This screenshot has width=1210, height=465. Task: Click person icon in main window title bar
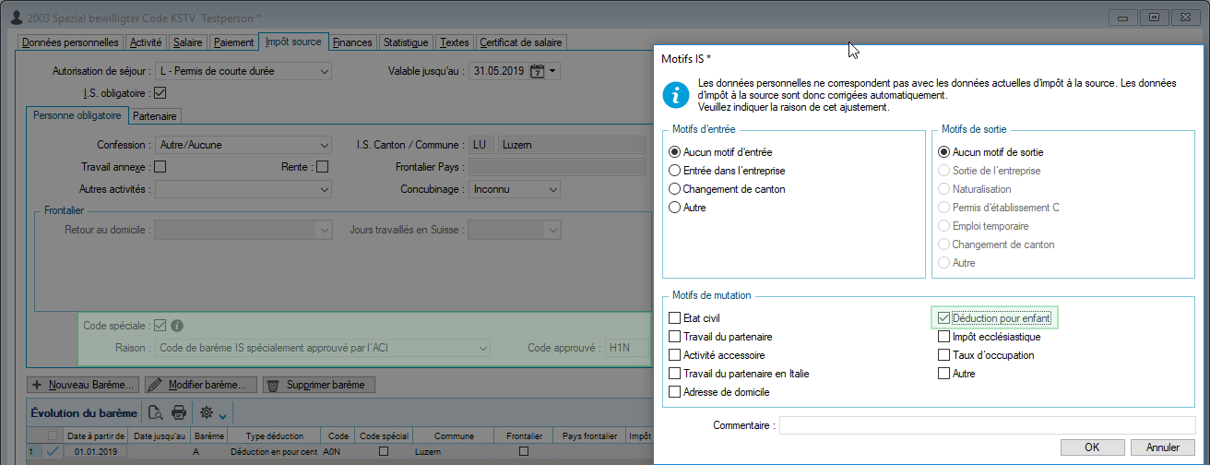tap(16, 17)
